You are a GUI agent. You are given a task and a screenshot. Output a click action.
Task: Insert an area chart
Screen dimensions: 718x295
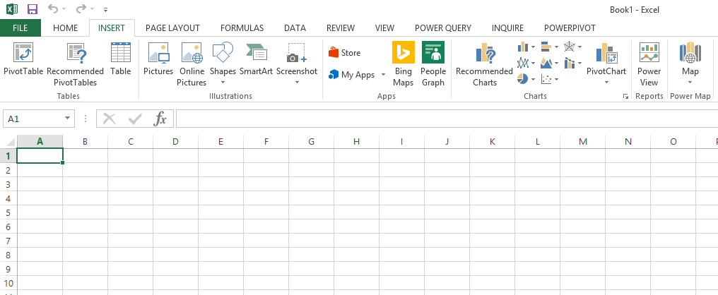tap(546, 63)
